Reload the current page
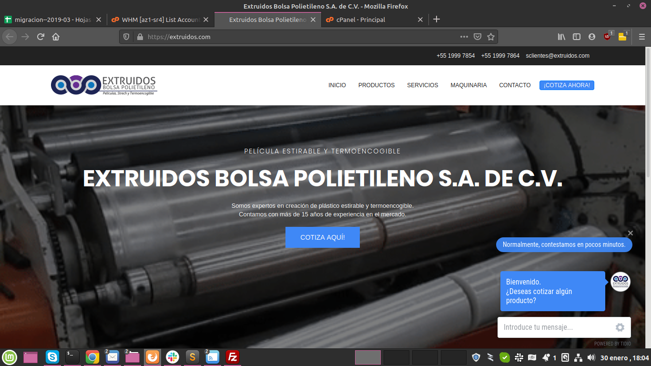 pyautogui.click(x=41, y=37)
